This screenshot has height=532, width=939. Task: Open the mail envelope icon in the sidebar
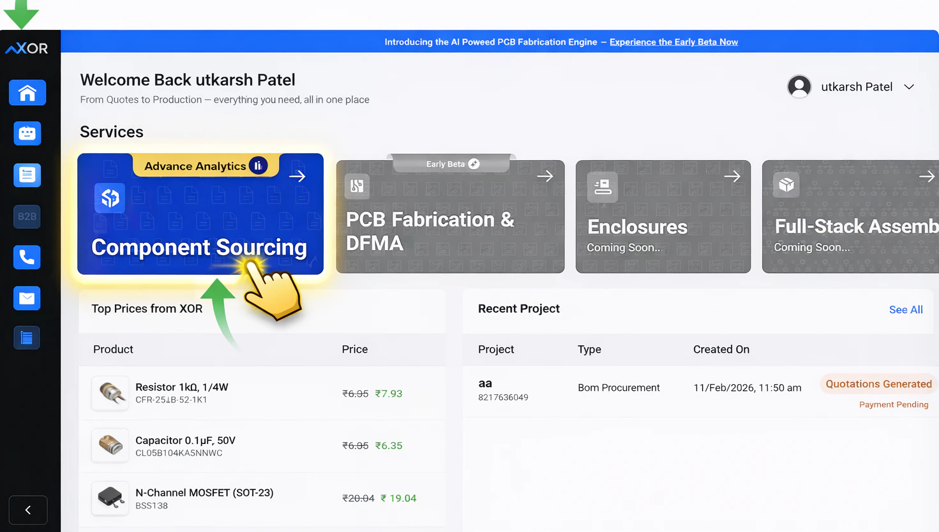(x=27, y=298)
